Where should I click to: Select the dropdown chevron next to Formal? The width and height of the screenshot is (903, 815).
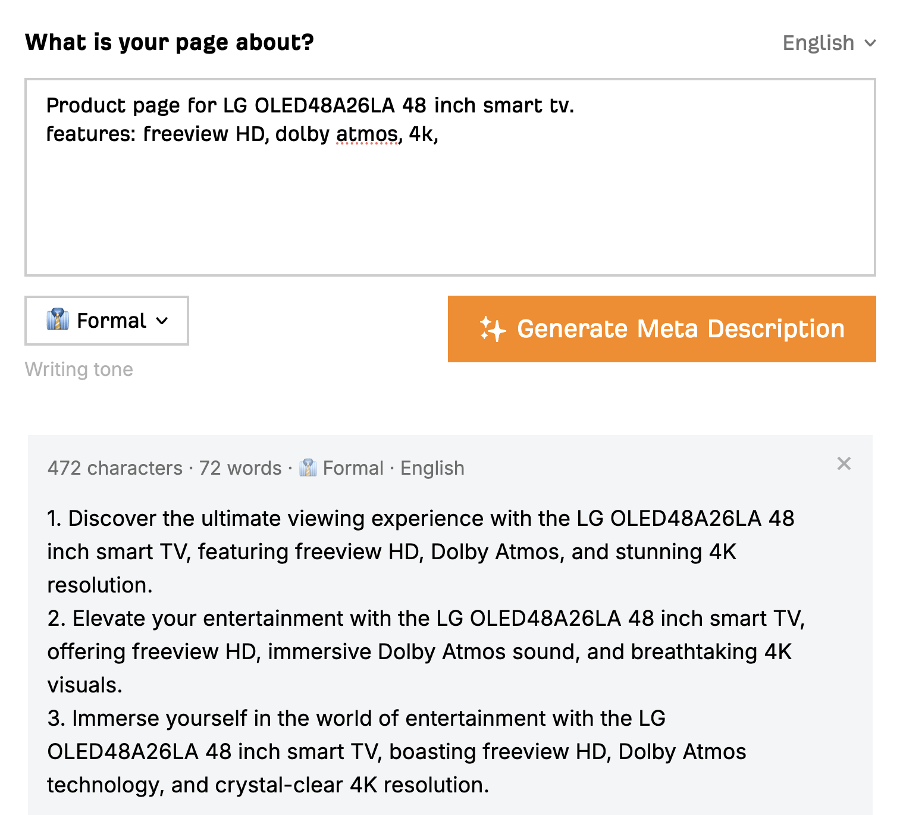162,321
